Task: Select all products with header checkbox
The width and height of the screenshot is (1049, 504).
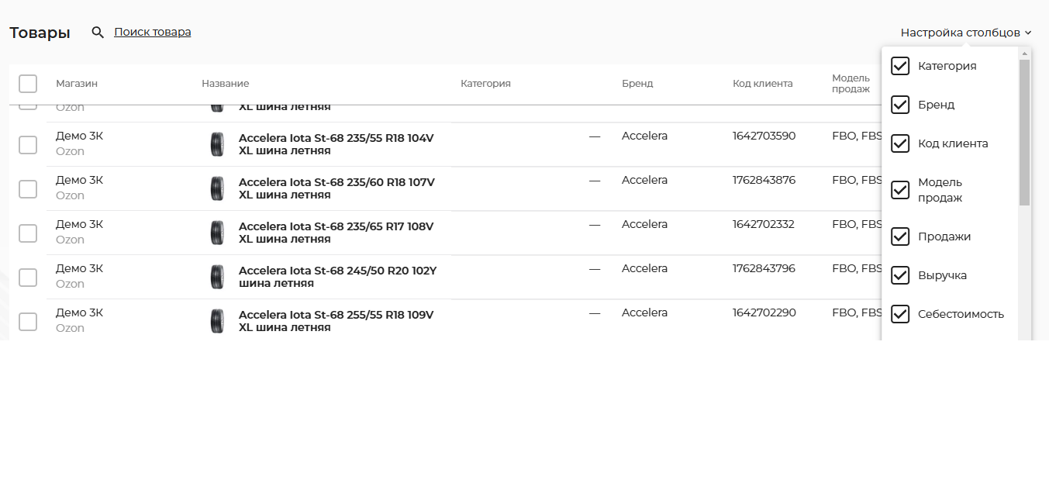Action: 28,84
